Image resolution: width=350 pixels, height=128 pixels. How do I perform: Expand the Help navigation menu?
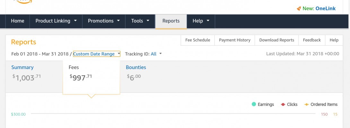coord(201,21)
